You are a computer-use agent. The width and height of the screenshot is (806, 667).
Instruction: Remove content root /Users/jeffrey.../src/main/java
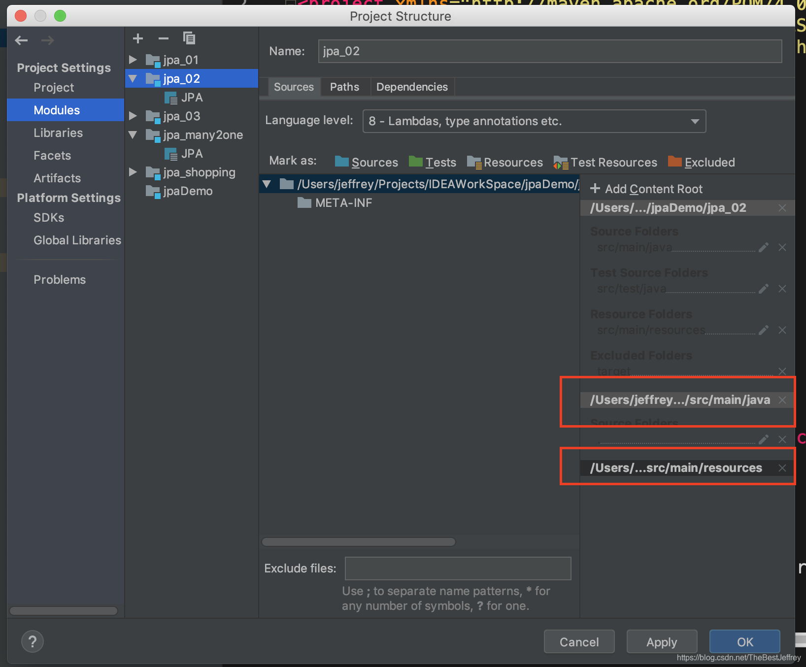pyautogui.click(x=782, y=400)
